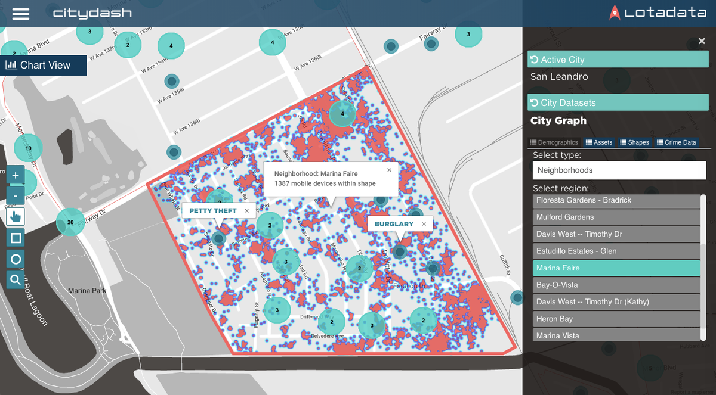Expand the Active City section
Image resolution: width=716 pixels, height=395 pixels.
tap(618, 59)
